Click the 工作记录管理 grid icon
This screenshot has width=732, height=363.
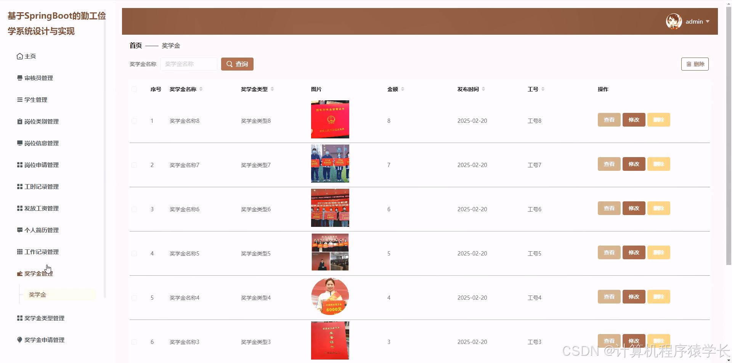coord(20,252)
